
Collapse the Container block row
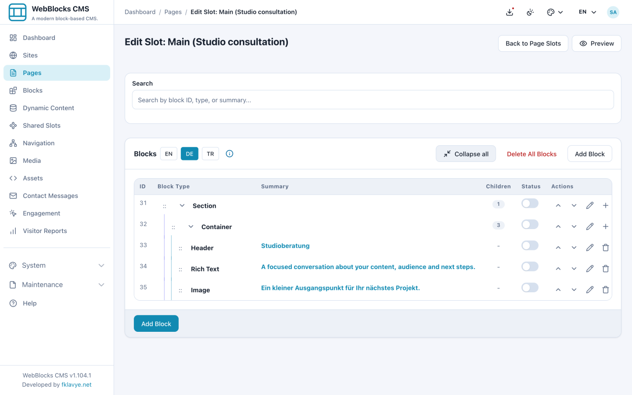pyautogui.click(x=191, y=227)
